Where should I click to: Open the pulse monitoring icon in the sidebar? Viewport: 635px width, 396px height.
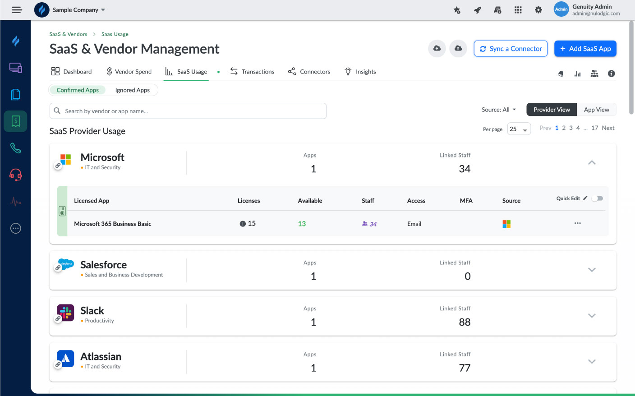point(16,202)
